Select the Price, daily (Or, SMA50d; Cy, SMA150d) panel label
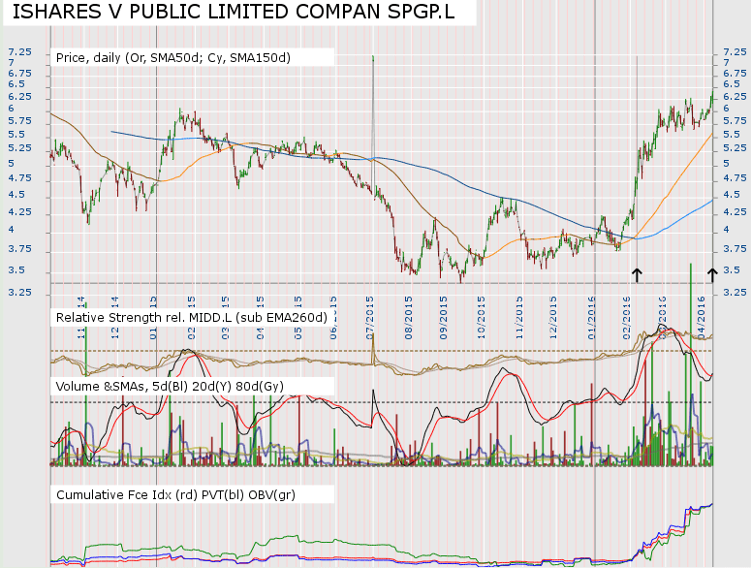 (x=173, y=58)
